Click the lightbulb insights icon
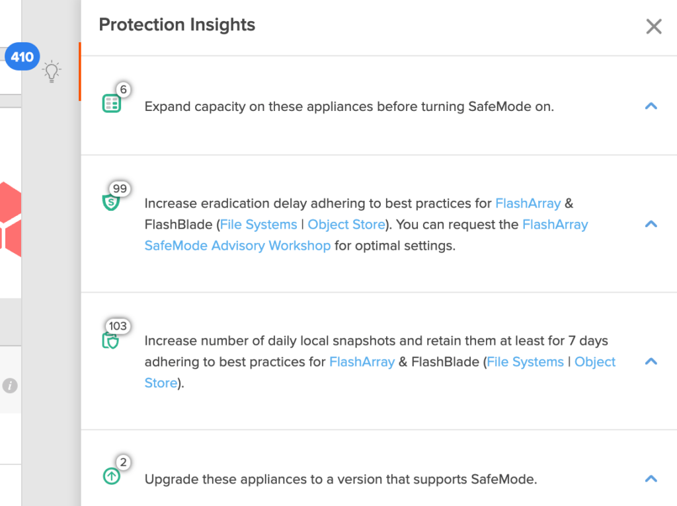 tap(52, 71)
